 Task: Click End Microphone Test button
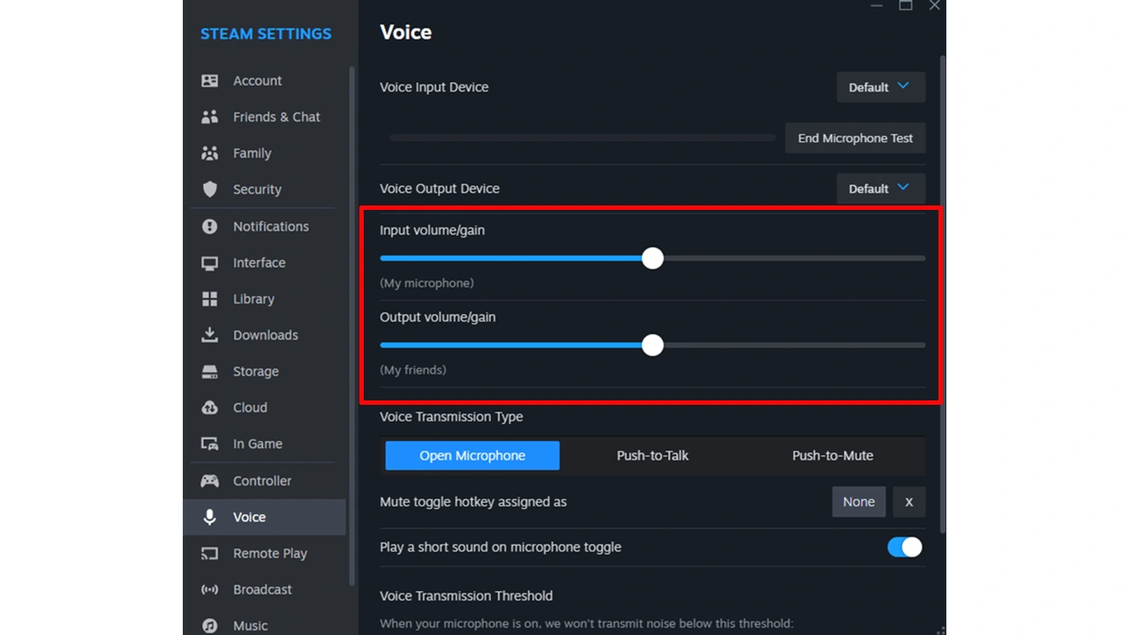(x=855, y=138)
